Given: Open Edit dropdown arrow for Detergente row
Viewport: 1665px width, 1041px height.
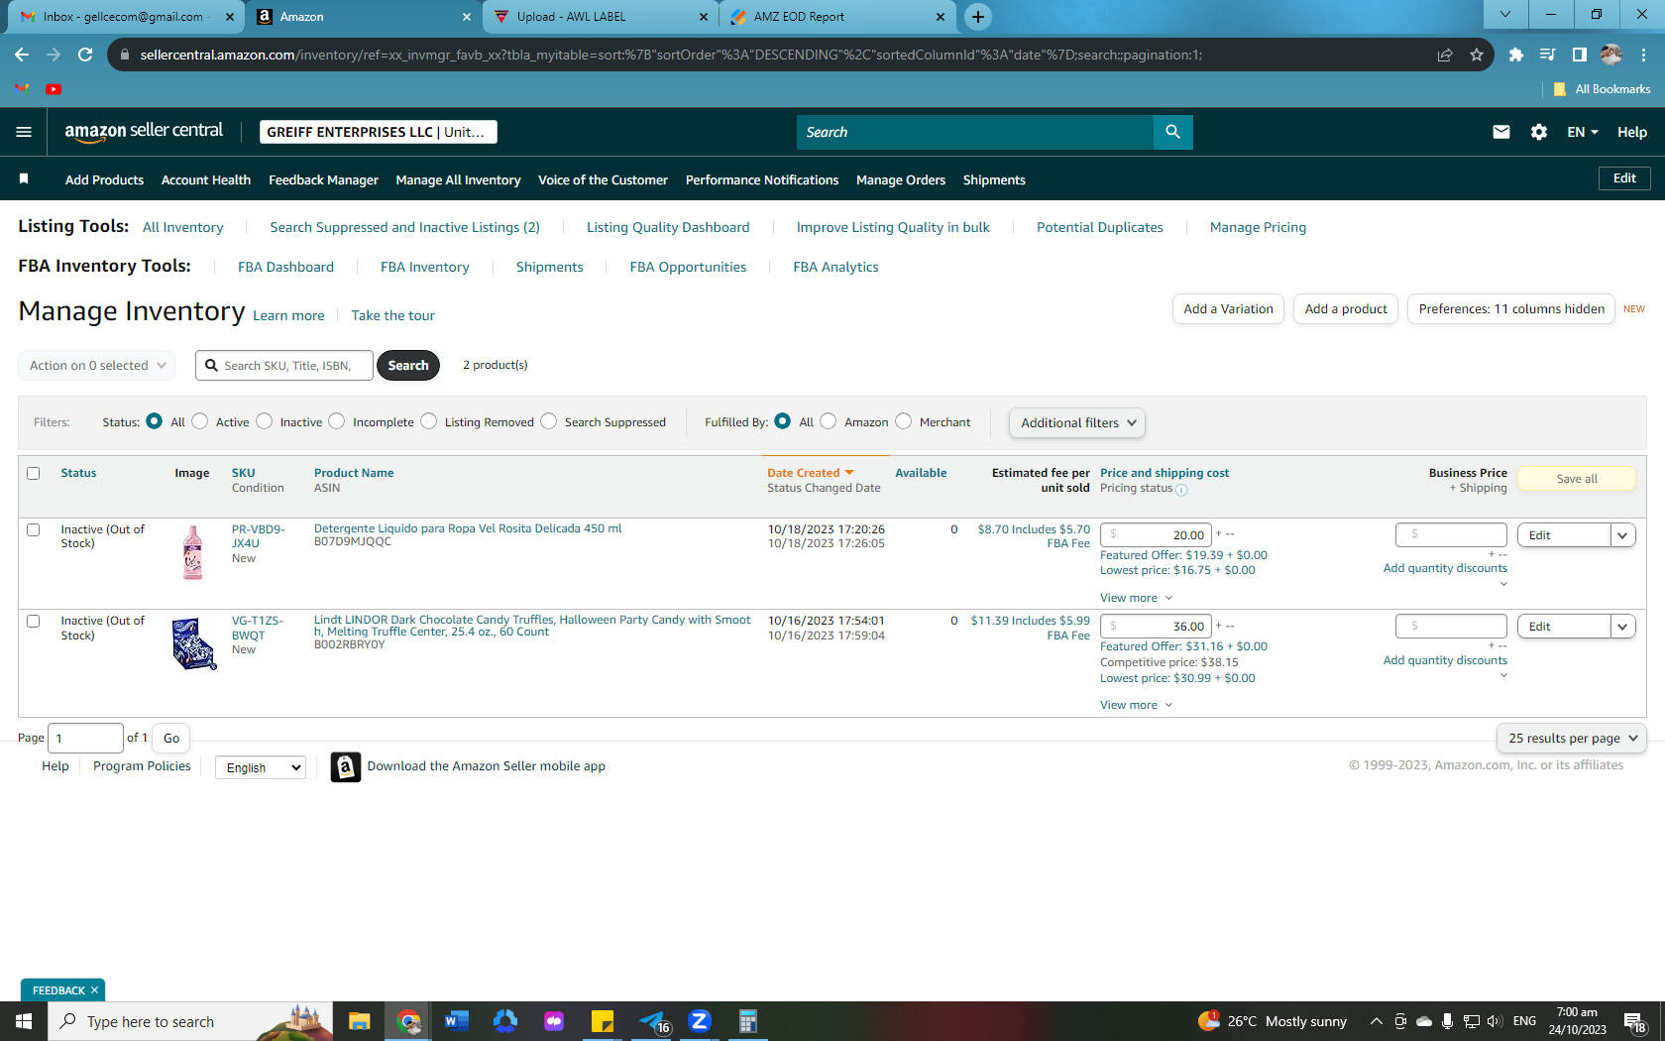Looking at the screenshot, I should pos(1622,535).
